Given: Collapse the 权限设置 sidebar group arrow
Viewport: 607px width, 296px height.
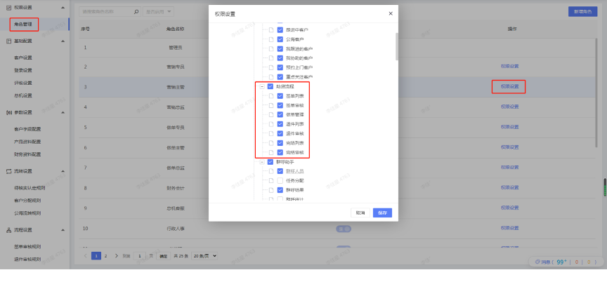Looking at the screenshot, I should point(63,7).
